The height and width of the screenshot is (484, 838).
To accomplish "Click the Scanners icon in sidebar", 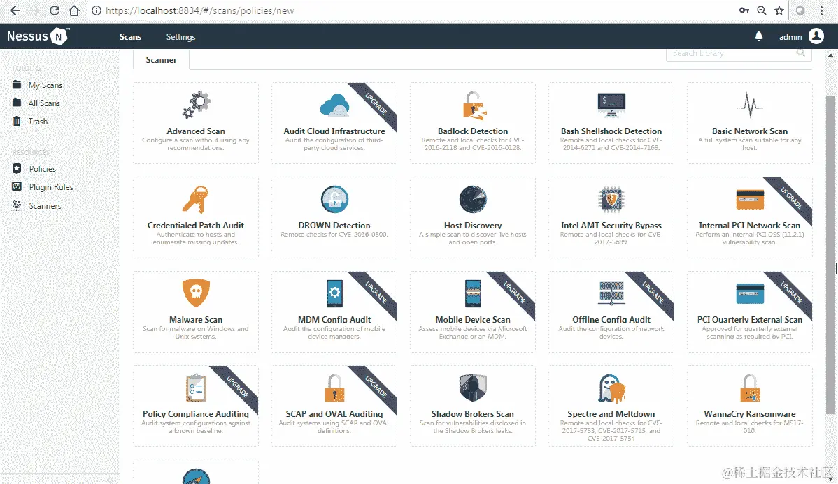I will pos(17,205).
